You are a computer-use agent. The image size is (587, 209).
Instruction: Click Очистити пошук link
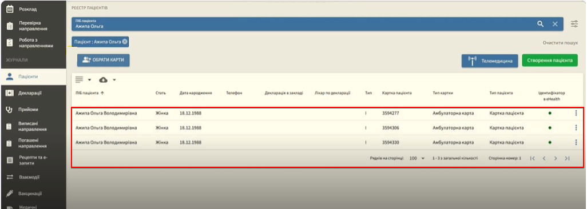pyautogui.click(x=561, y=43)
